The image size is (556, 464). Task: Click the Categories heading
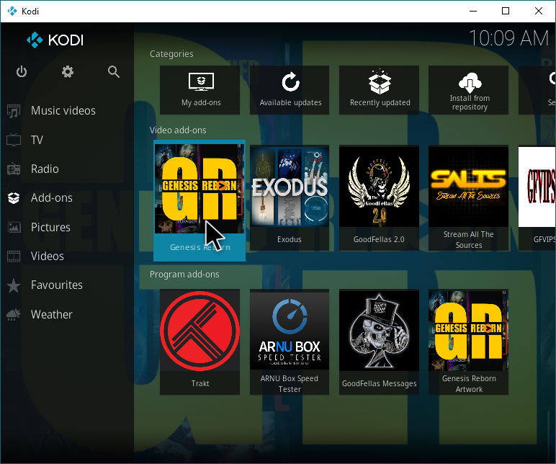click(171, 54)
